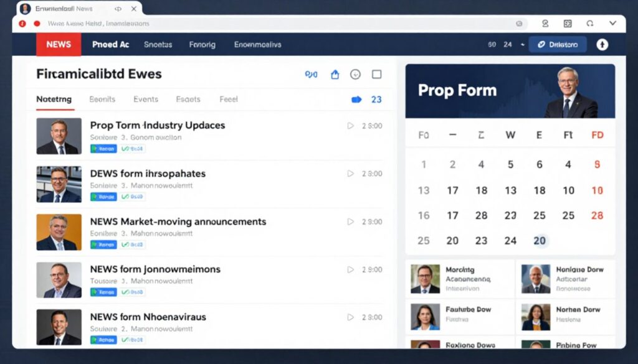
Task: Open the Fenorig navigation item
Action: [x=202, y=45]
